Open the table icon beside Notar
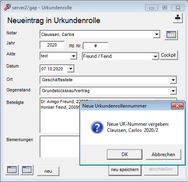Screen dimensions: 188x182 click(x=171, y=35)
